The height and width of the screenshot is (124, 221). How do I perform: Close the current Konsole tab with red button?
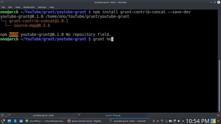click(218, 115)
